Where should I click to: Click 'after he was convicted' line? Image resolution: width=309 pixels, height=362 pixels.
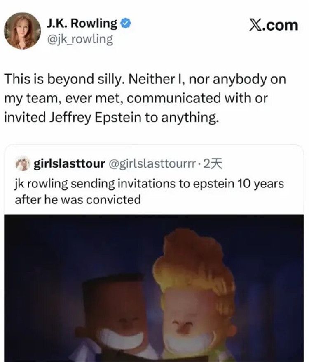pyautogui.click(x=77, y=199)
